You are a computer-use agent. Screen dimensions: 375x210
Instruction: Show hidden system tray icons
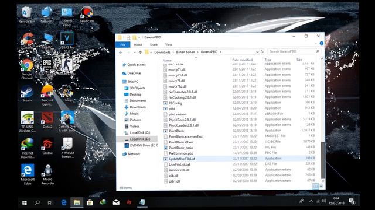[x=311, y=201]
